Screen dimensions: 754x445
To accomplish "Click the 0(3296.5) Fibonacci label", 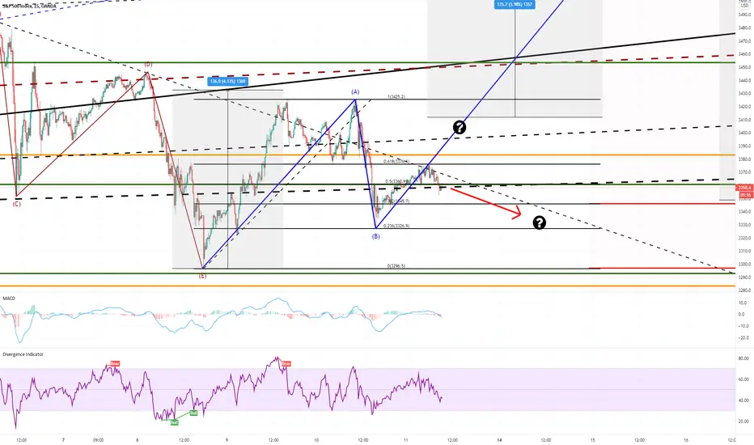I will [396, 265].
